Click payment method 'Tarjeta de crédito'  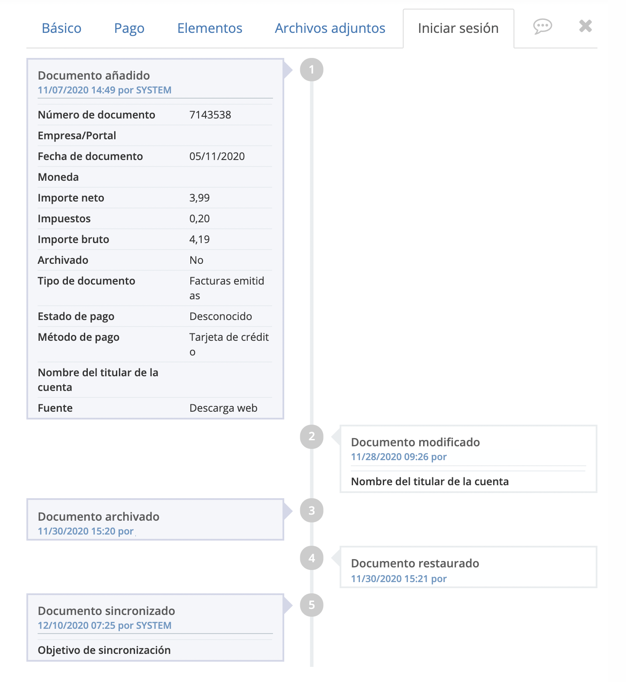tap(229, 344)
